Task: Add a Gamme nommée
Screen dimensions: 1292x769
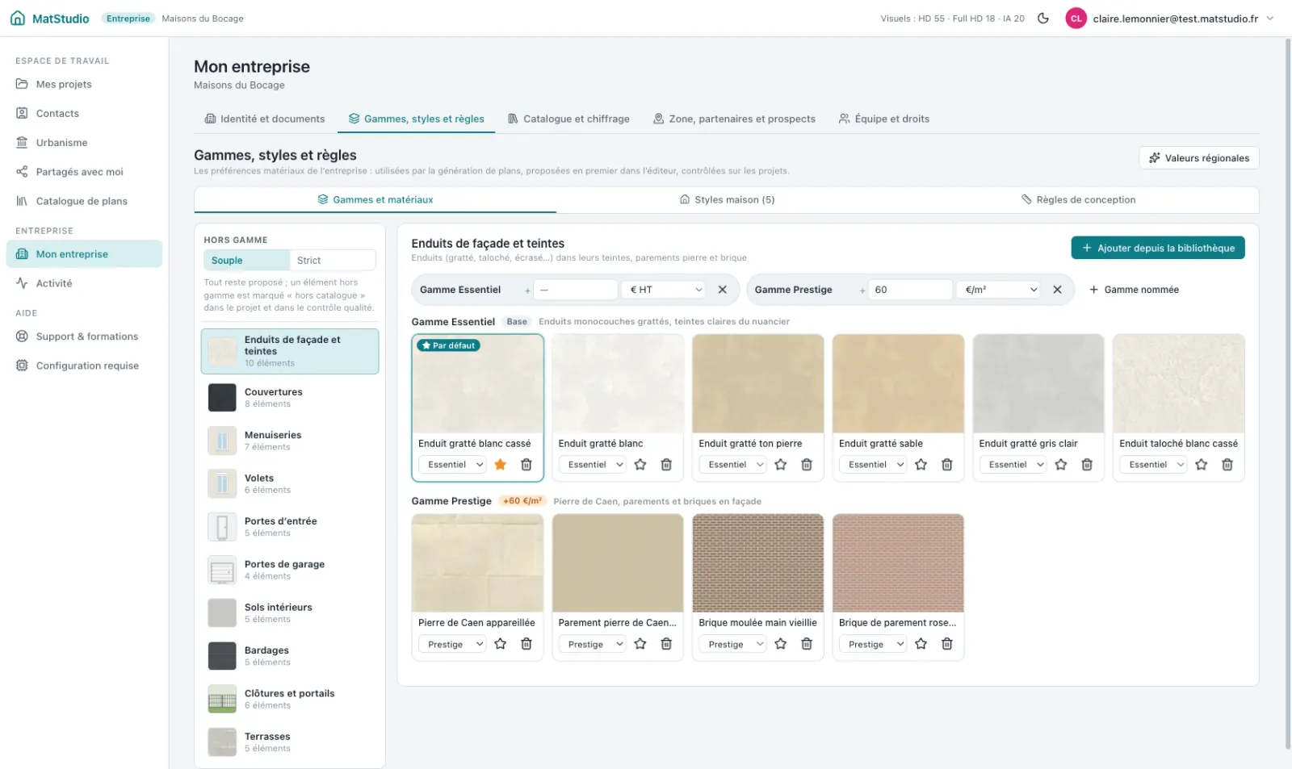Action: [x=1134, y=290]
